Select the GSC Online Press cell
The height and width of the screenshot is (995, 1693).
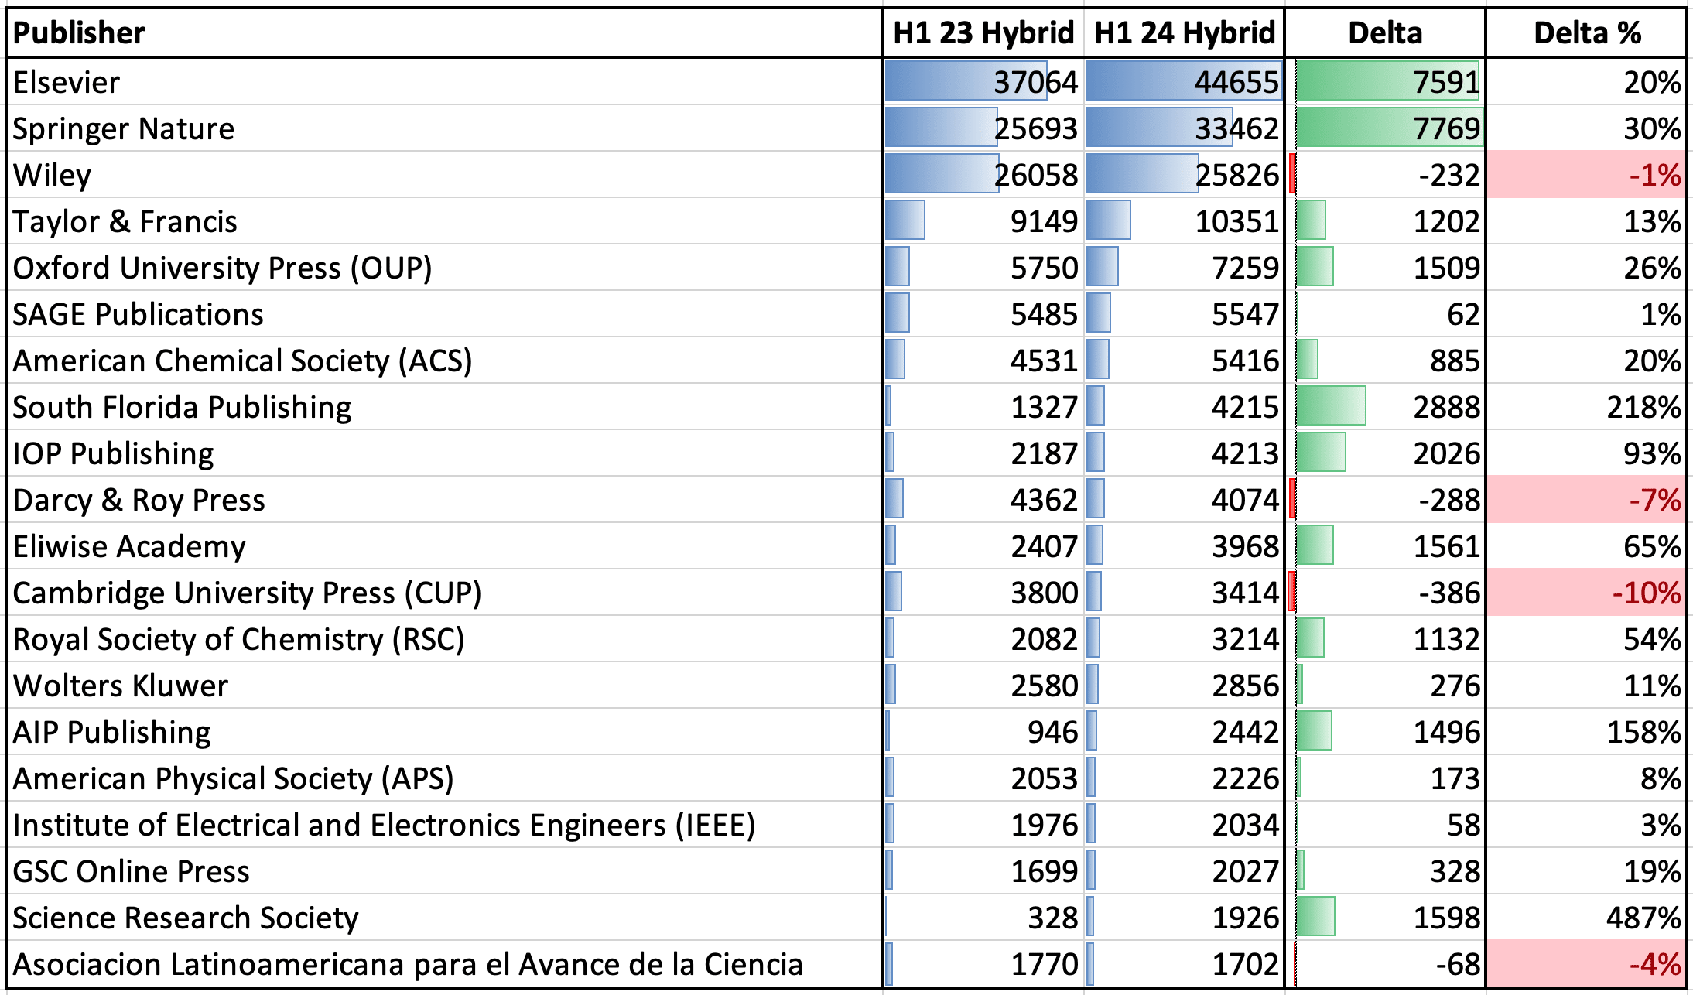(x=444, y=870)
